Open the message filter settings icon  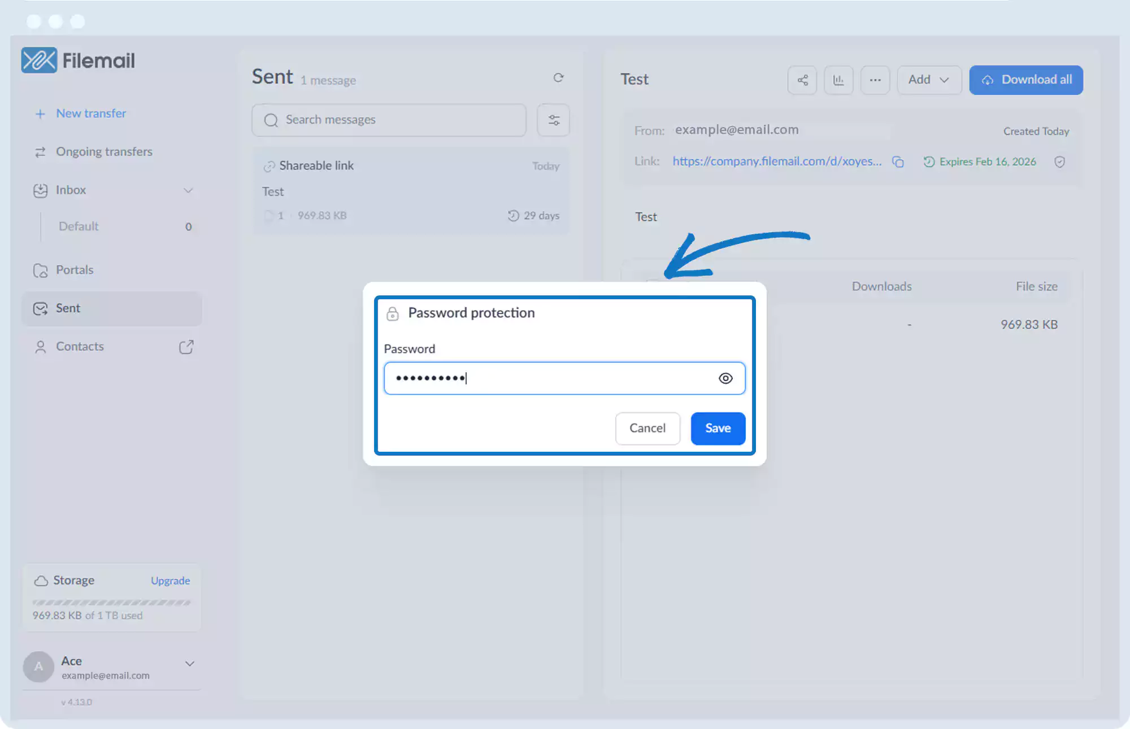tap(554, 120)
